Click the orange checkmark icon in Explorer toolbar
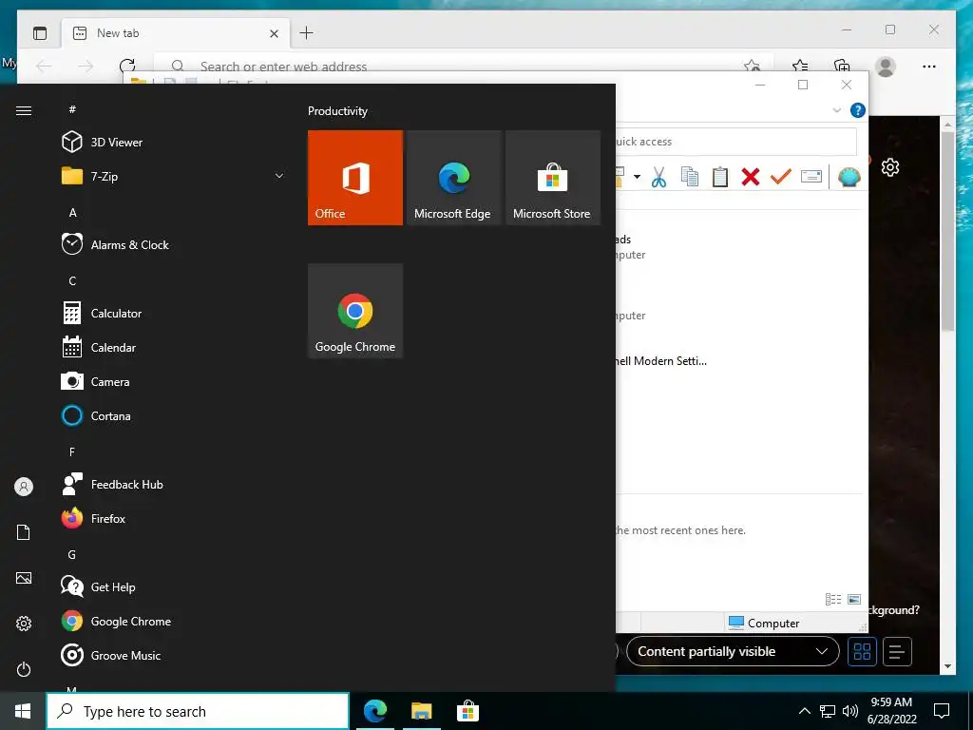This screenshot has width=973, height=730. (781, 177)
